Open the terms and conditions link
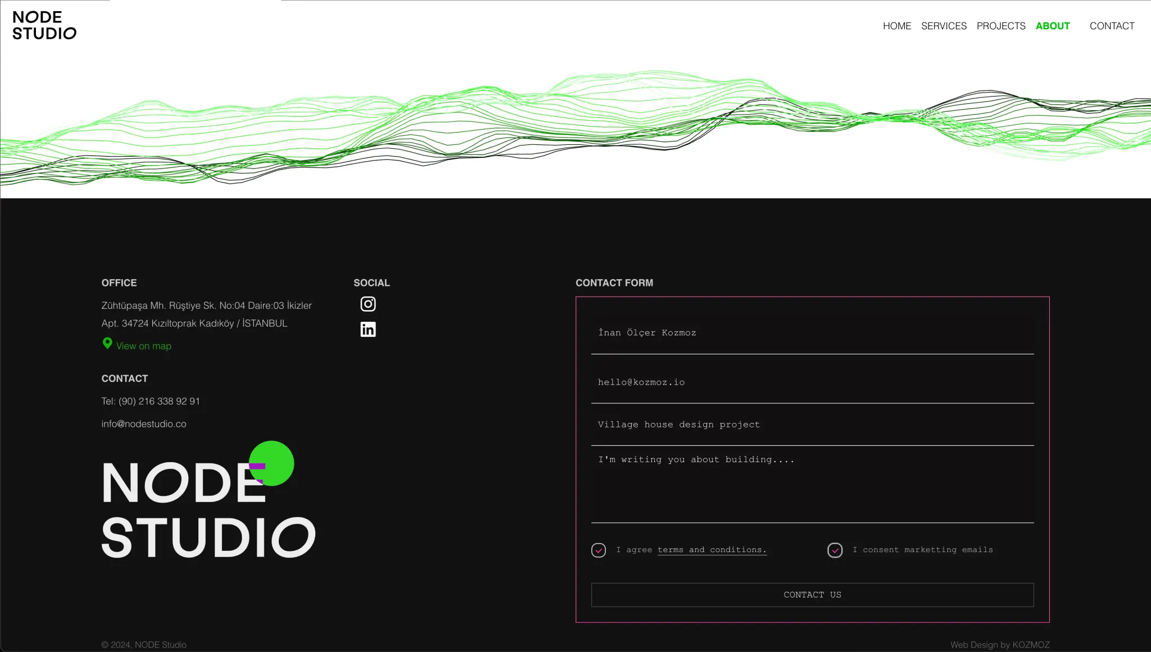 tap(712, 550)
